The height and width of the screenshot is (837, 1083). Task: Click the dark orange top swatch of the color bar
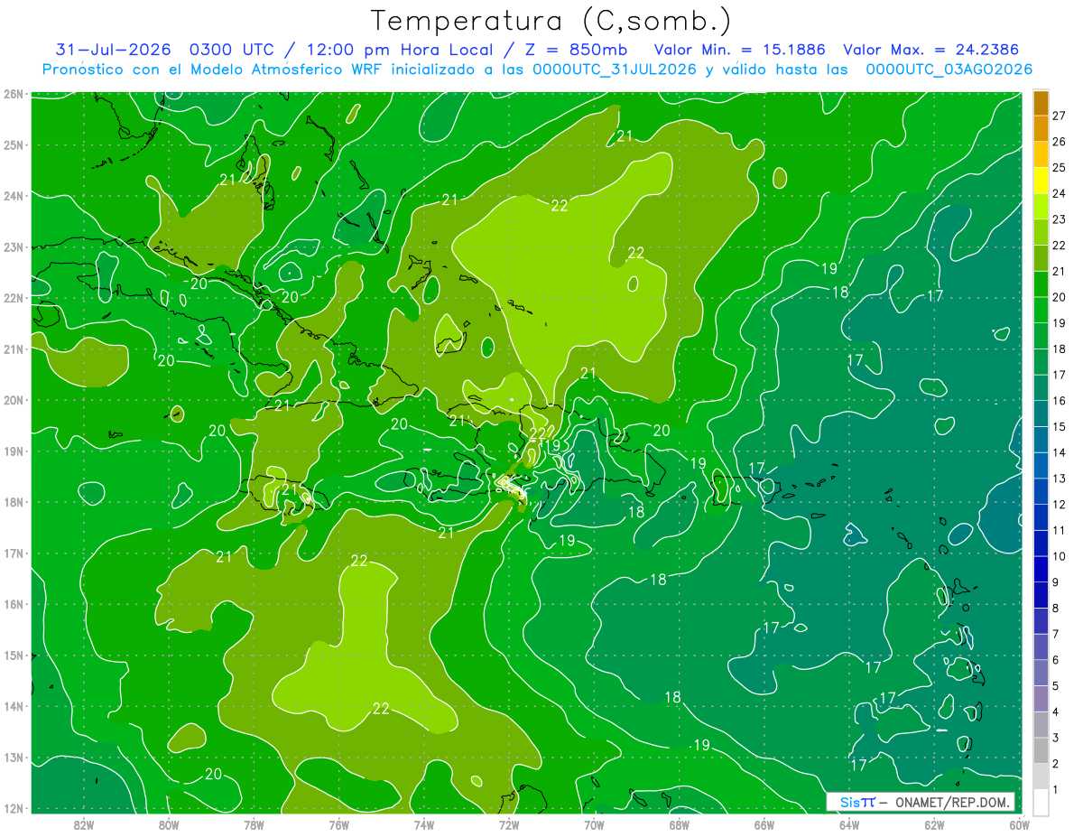pos(1041,104)
